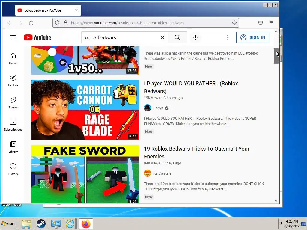Go back with Firefox back arrow
The image size is (307, 230).
point(10,23)
